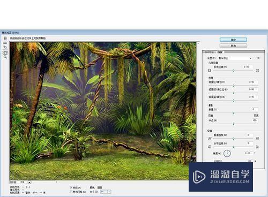This screenshot has height=197, width=268.
Task: Select the Remove Distortion tool
Action: (5, 38)
